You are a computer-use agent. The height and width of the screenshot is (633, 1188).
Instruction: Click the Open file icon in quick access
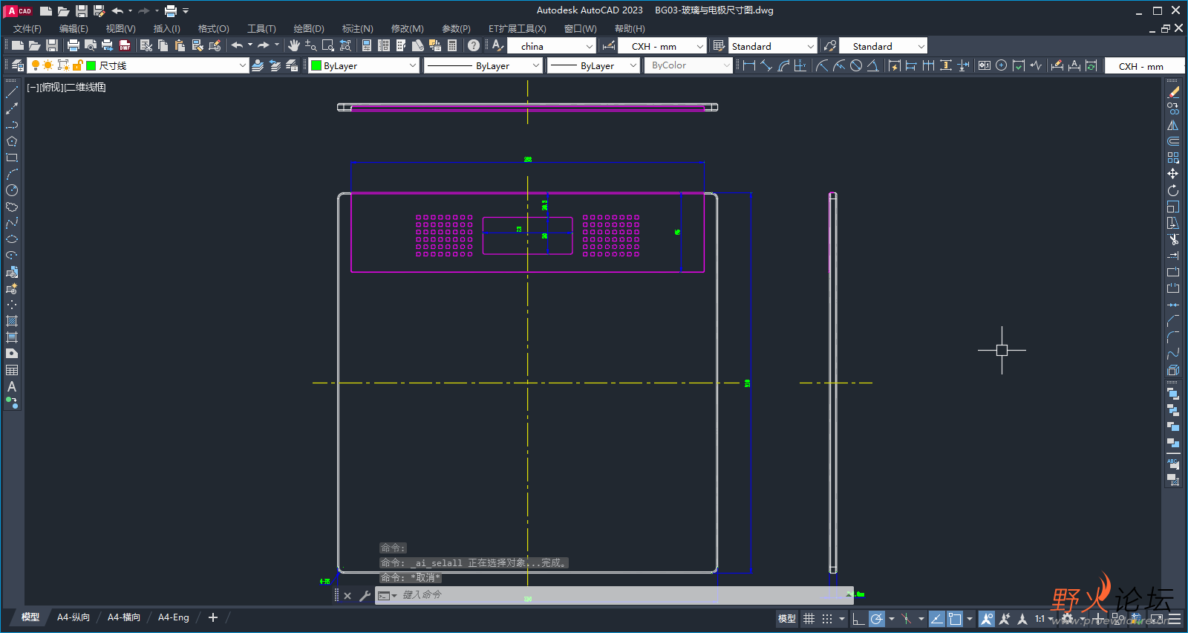[64, 11]
